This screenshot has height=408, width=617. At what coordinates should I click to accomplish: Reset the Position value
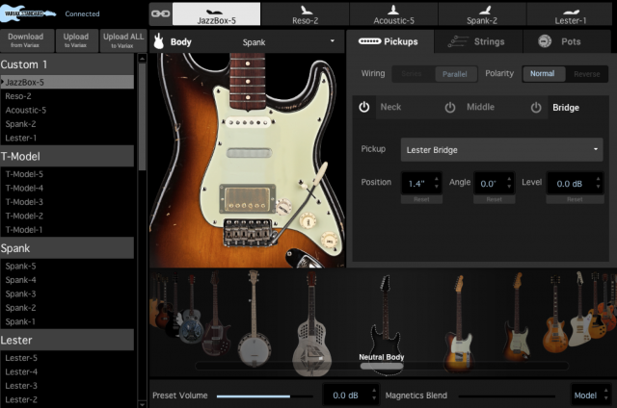pyautogui.click(x=421, y=199)
